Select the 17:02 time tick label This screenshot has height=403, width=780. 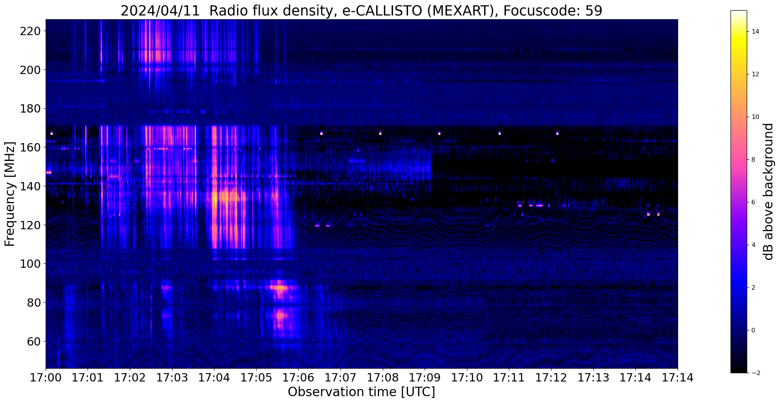130,378
